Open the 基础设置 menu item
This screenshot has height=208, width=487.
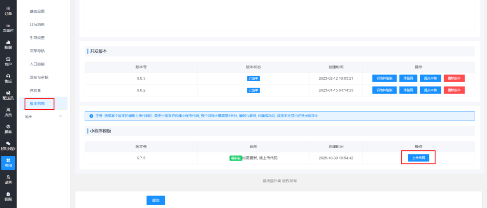click(37, 11)
